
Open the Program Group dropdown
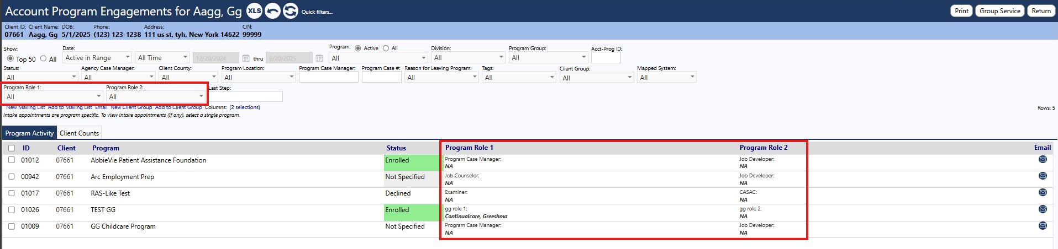pyautogui.click(x=548, y=58)
